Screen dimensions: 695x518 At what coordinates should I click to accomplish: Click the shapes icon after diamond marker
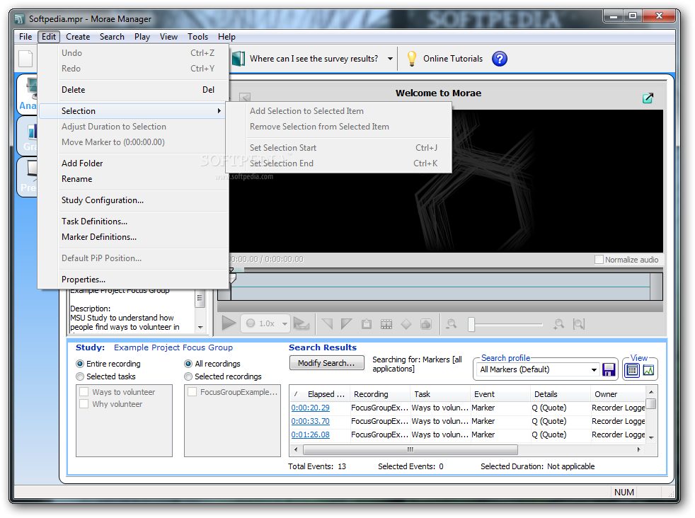coord(426,324)
